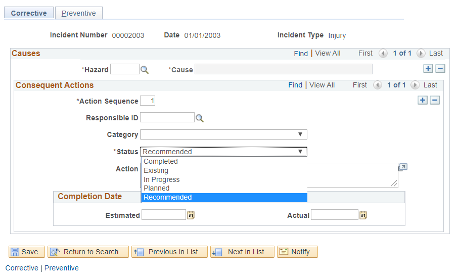The height and width of the screenshot is (278, 458).
Task: Click View All in Consequent Actions
Action: pos(322,85)
